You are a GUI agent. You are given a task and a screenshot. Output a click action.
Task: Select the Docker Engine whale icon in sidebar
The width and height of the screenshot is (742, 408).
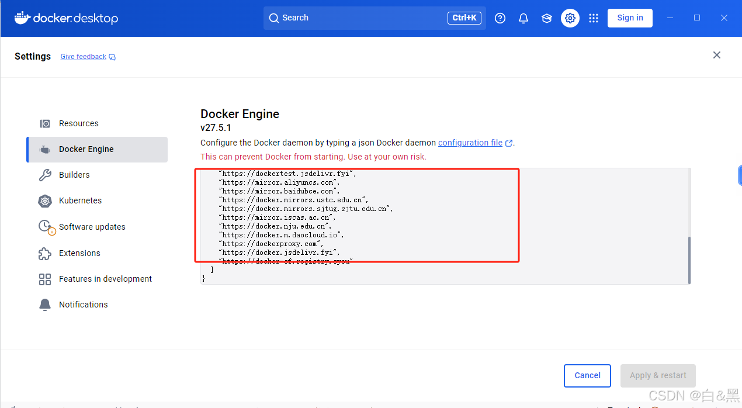click(x=45, y=149)
